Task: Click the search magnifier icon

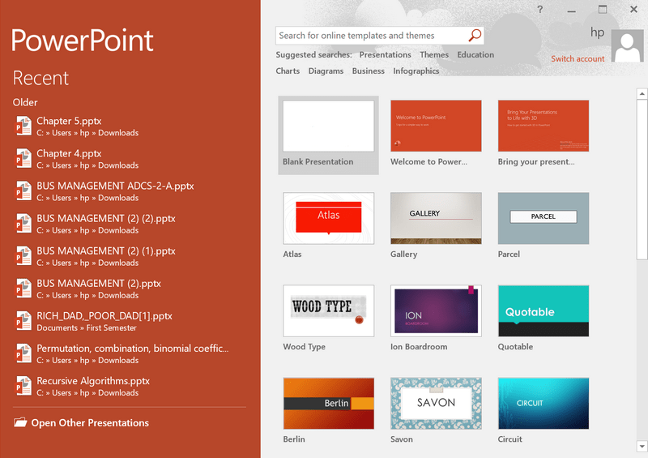Action: (x=475, y=36)
